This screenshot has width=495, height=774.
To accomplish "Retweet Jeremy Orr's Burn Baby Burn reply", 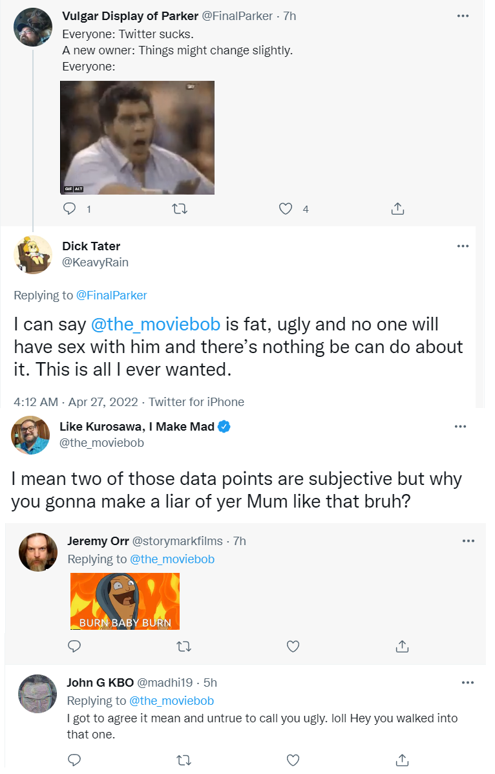I will pyautogui.click(x=184, y=646).
